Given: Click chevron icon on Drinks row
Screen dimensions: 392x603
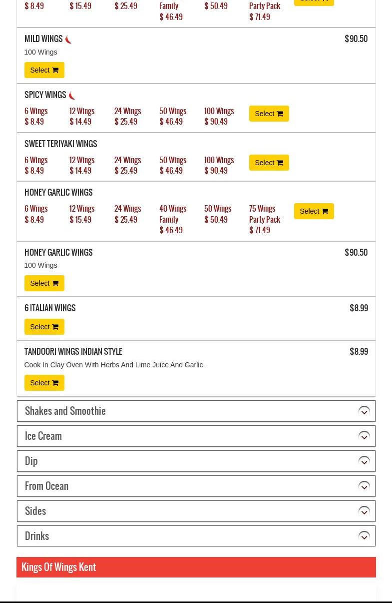Looking at the screenshot, I should click(x=364, y=536).
